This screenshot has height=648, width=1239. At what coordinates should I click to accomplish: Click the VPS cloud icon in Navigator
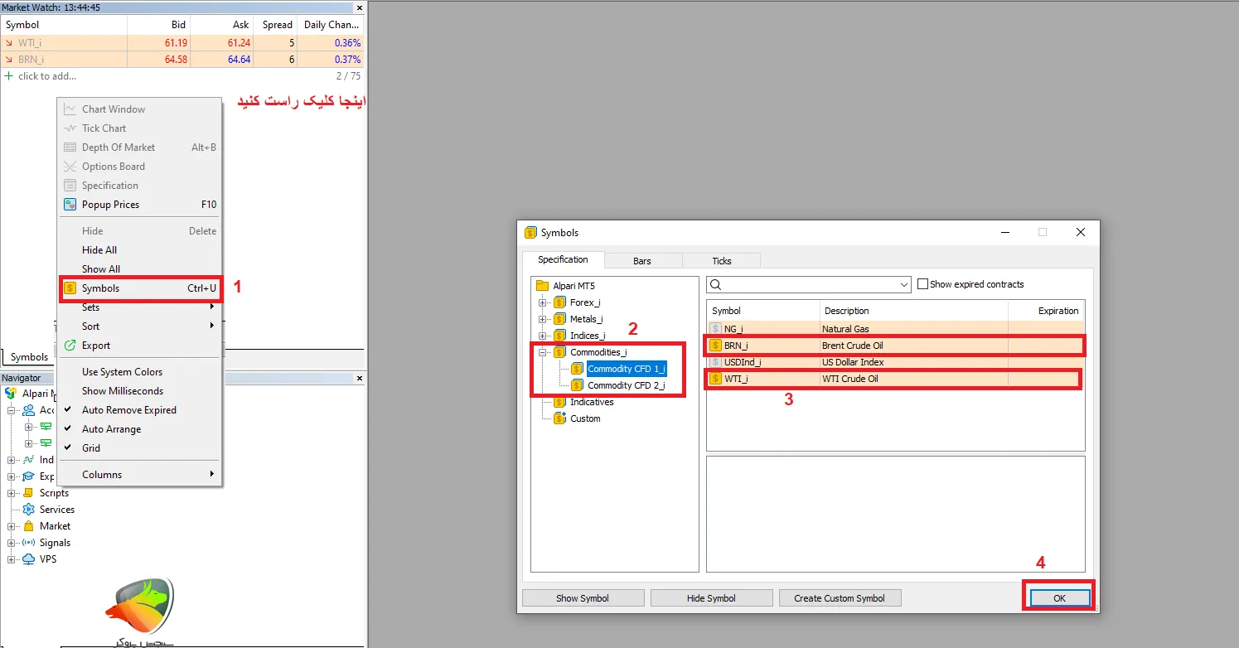click(x=28, y=559)
